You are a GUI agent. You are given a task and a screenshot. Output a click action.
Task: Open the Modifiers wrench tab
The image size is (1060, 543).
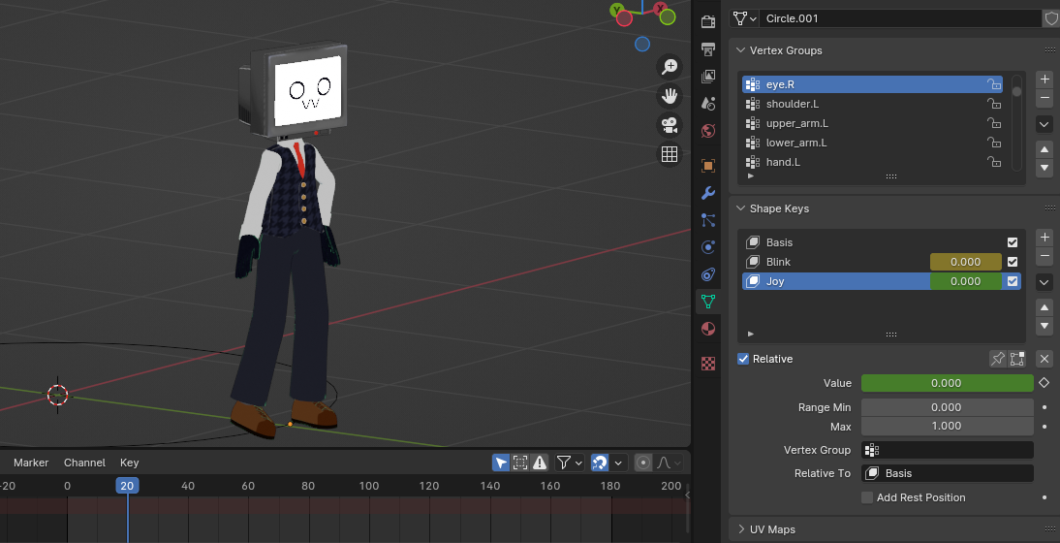pyautogui.click(x=707, y=193)
